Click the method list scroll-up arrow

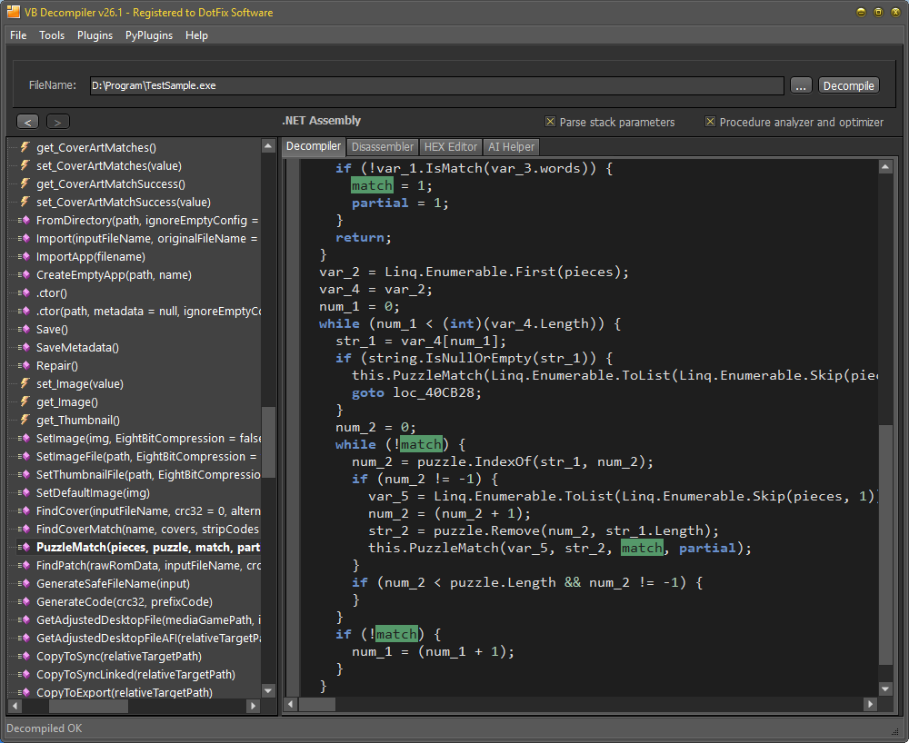(x=268, y=146)
